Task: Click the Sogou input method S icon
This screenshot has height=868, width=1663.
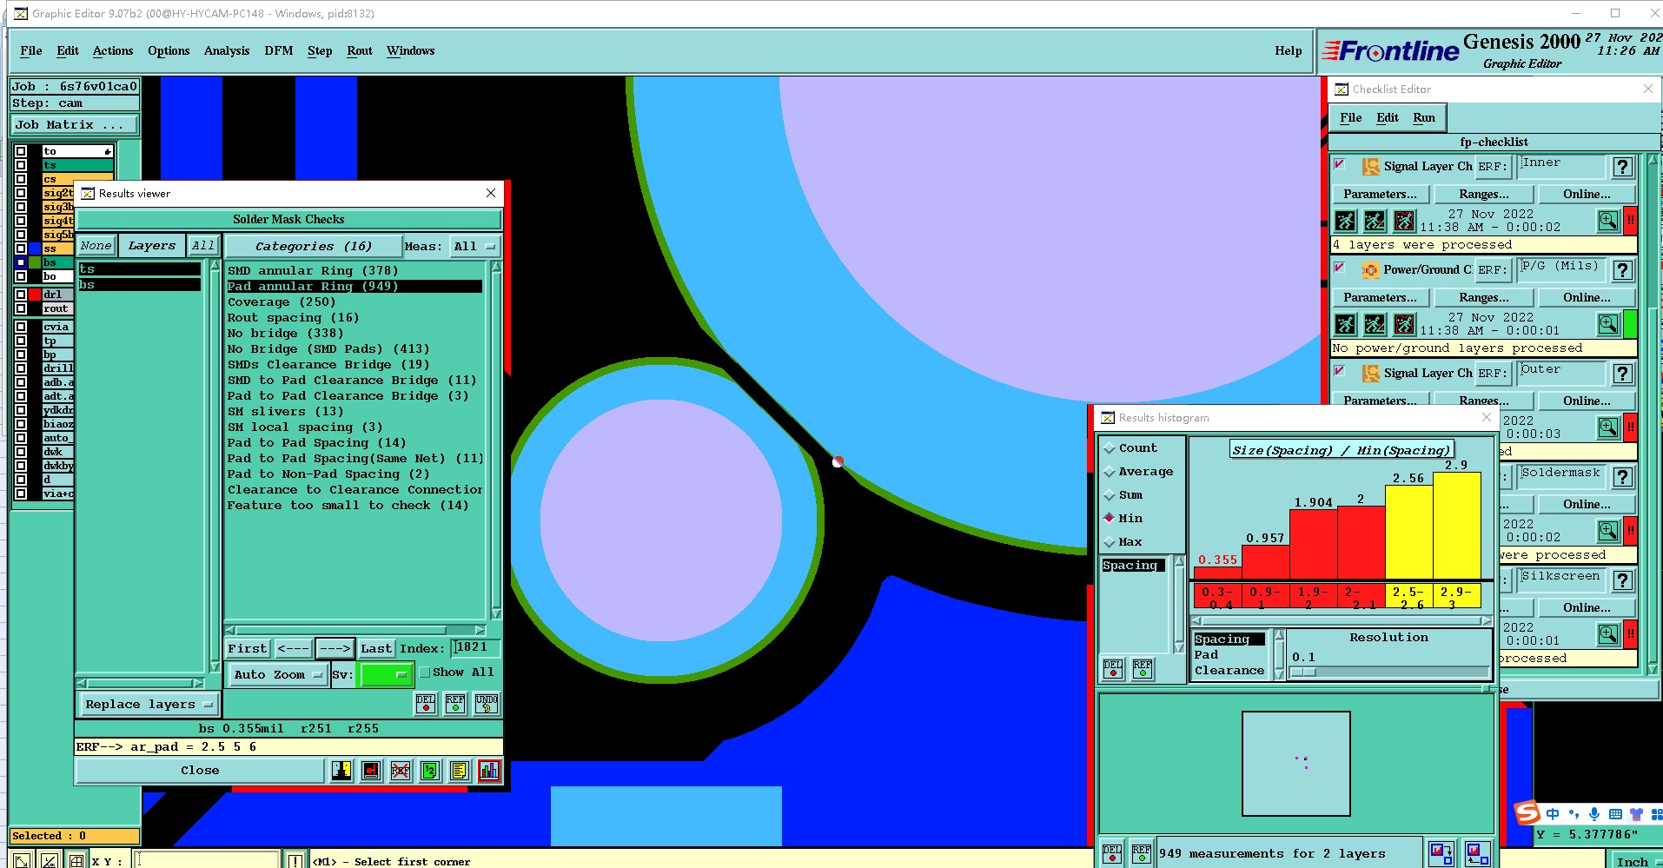Action: click(1527, 813)
